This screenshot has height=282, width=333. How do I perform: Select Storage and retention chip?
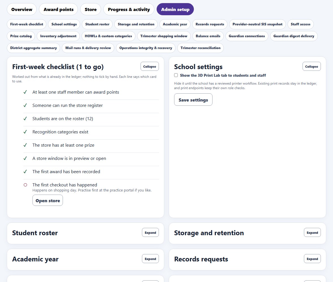pyautogui.click(x=136, y=24)
